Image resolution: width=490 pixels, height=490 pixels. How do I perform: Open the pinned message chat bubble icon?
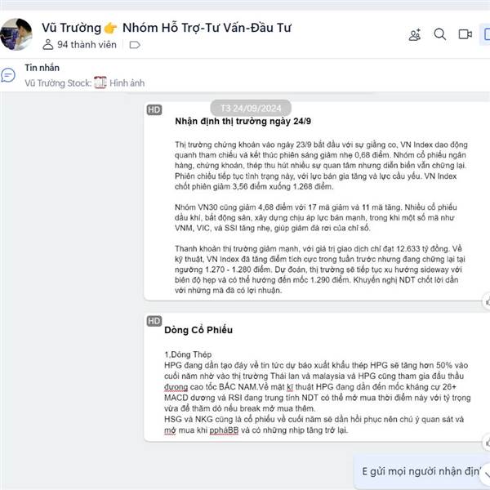coord(8,75)
